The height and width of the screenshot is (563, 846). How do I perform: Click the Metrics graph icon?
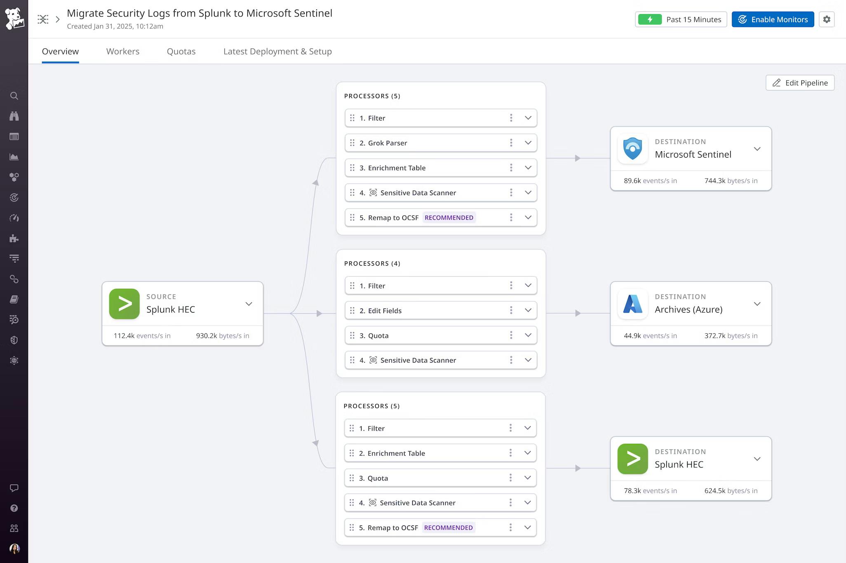pos(14,157)
